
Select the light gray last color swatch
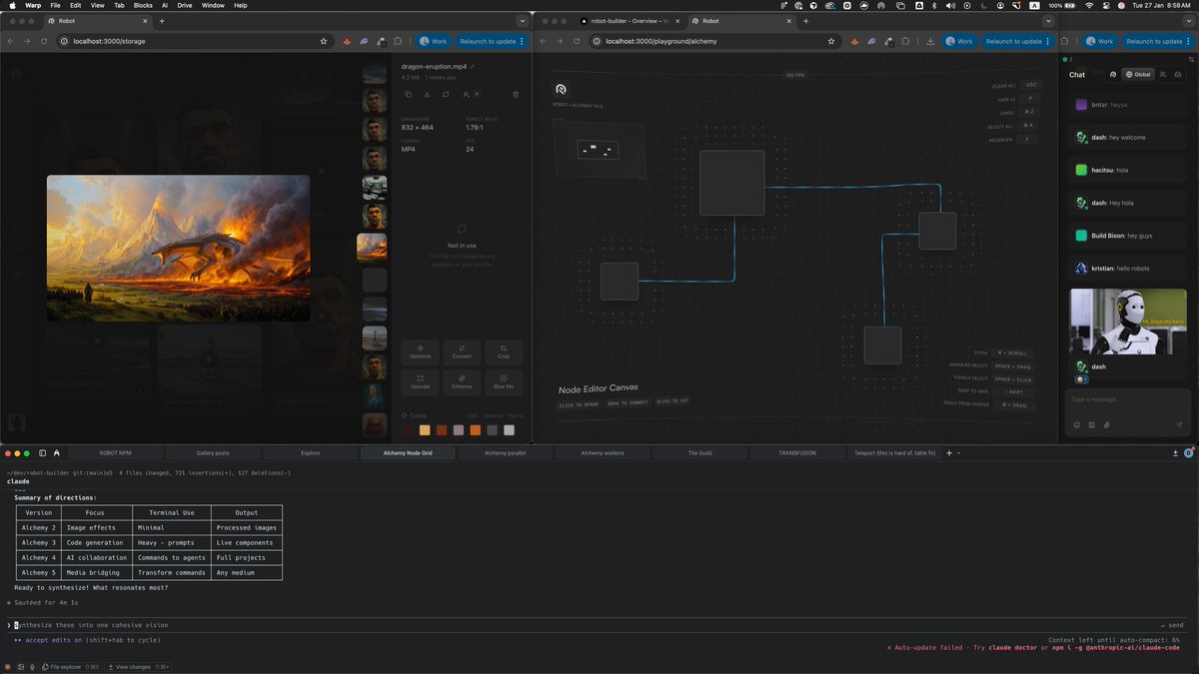tap(510, 430)
